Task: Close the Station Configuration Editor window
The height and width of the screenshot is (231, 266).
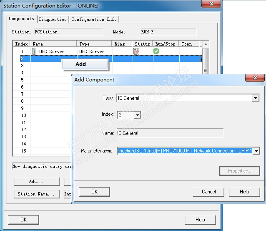Action: 211,4
